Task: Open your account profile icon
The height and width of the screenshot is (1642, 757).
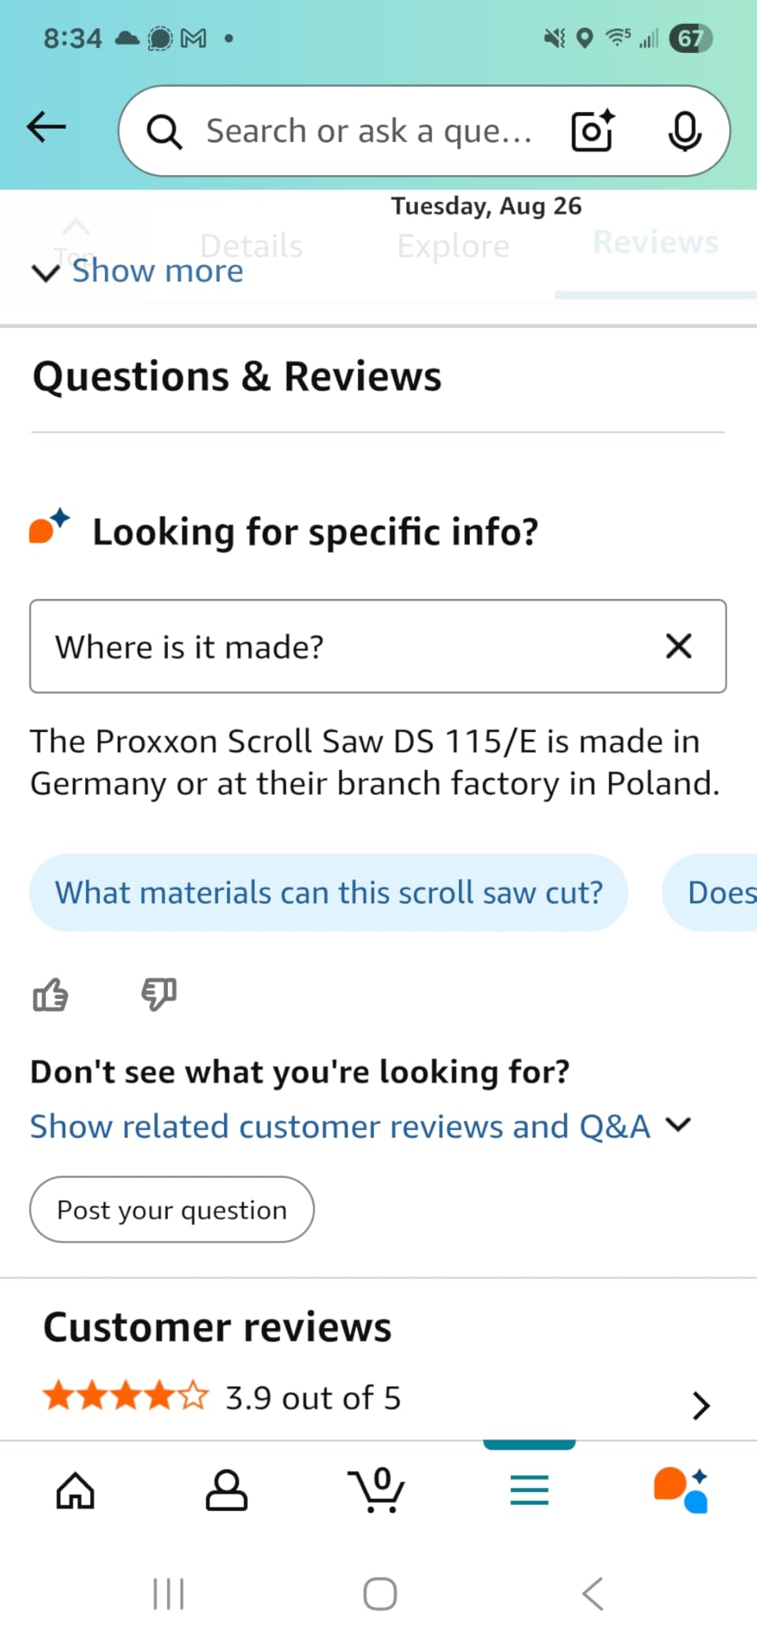Action: [x=226, y=1490]
